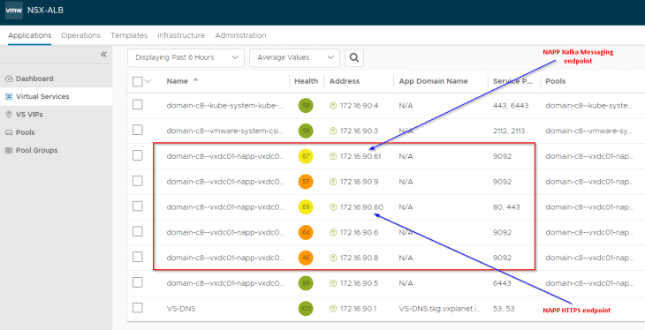
Task: Check the row for address 172.16.90.61
Action: [137, 155]
